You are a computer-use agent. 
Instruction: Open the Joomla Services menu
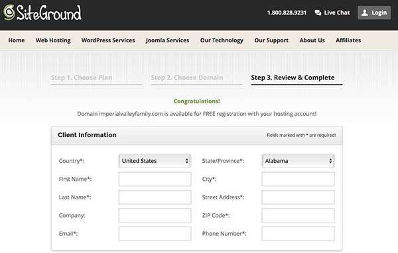click(168, 40)
